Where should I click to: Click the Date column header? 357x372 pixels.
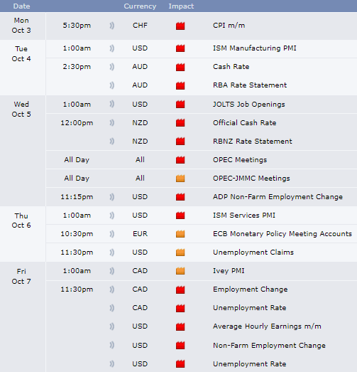point(21,6)
